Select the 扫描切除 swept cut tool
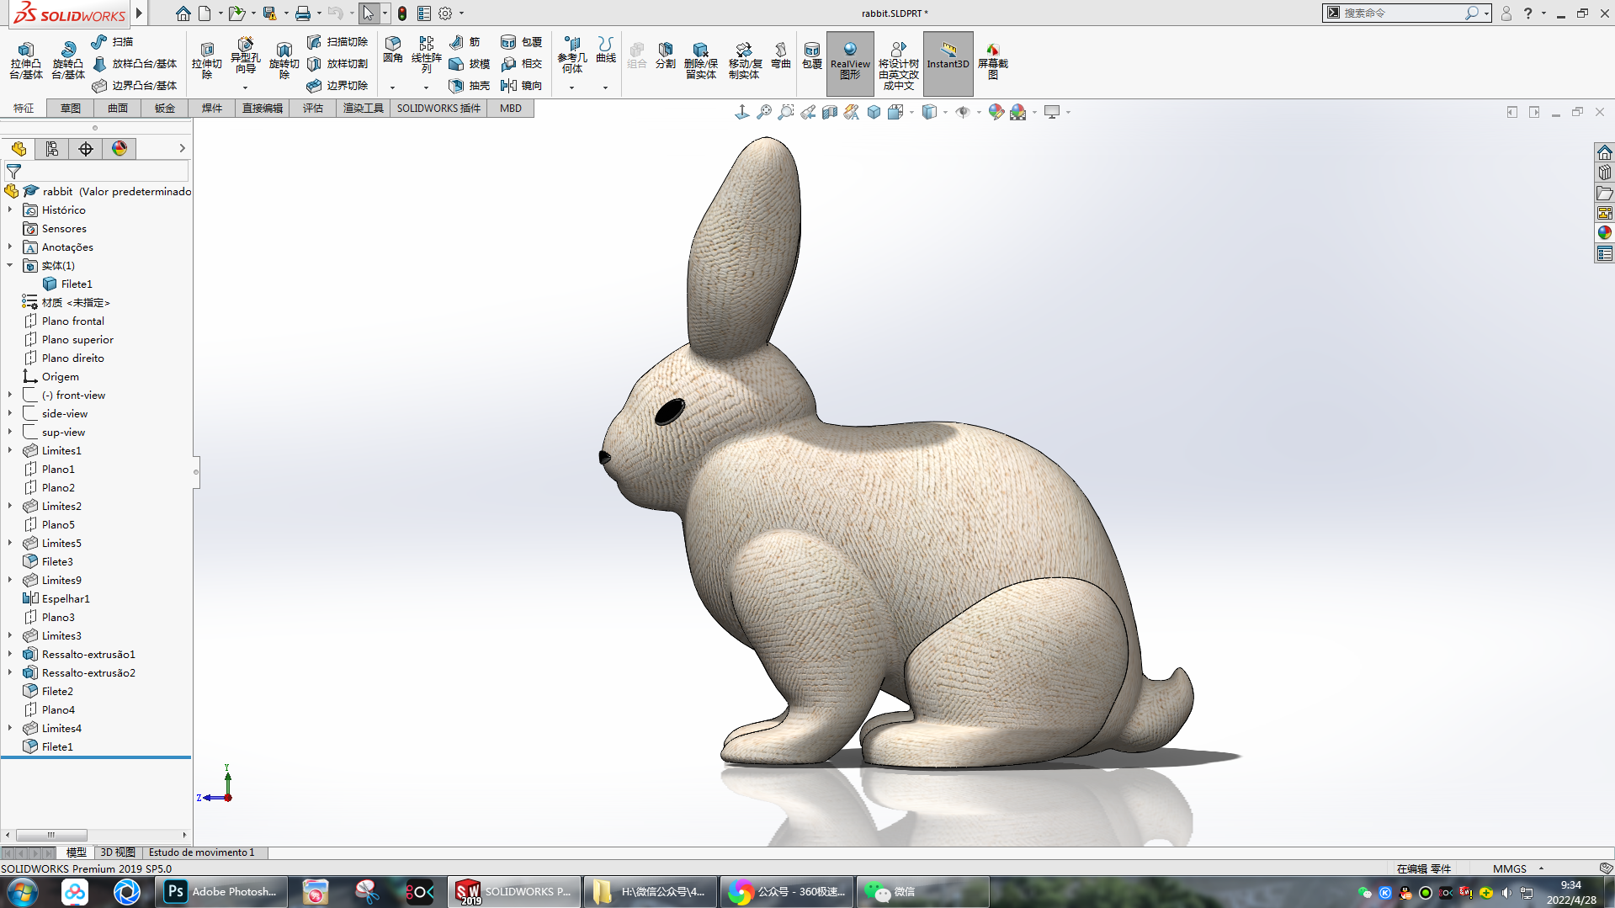 [337, 41]
